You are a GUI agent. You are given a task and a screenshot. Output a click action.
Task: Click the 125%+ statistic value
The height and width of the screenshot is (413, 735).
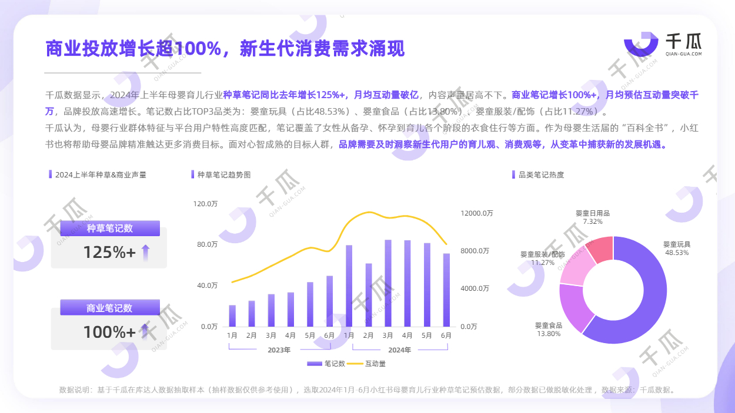[109, 253]
